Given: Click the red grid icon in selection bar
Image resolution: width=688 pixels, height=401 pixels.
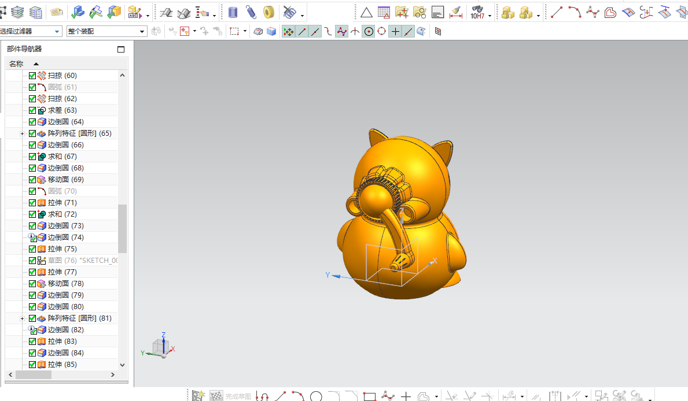Looking at the screenshot, I should 438,32.
